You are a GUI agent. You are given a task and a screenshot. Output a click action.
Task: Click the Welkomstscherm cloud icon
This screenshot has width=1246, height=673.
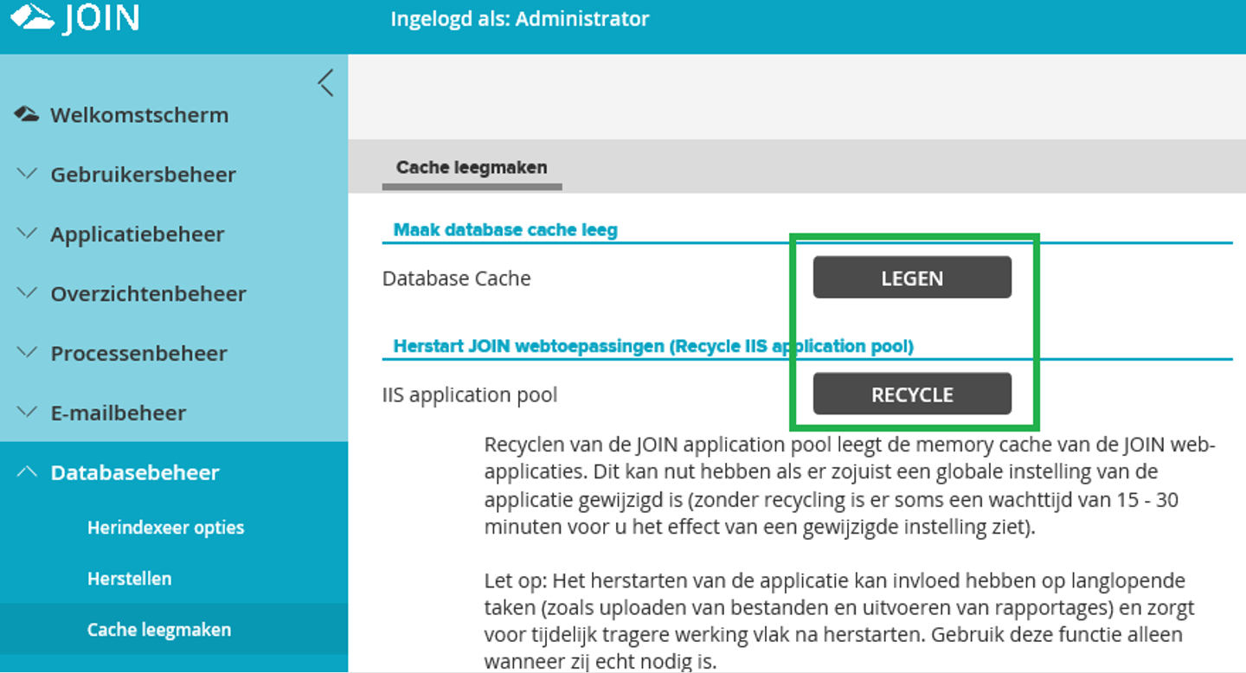click(x=25, y=112)
